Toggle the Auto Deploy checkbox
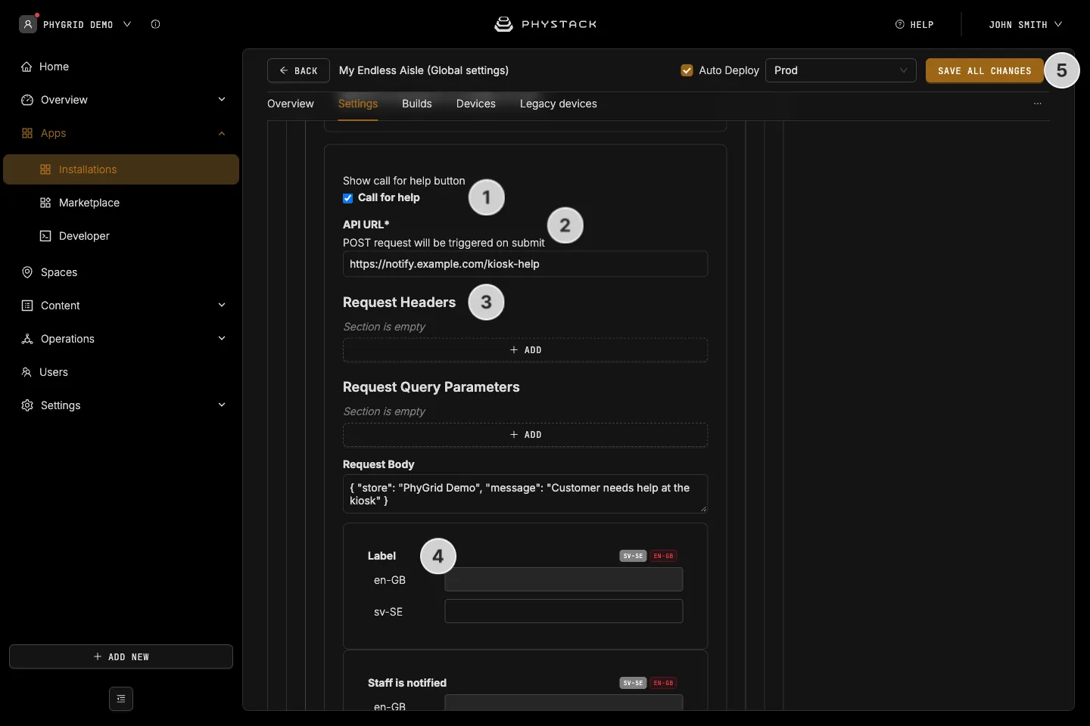1090x726 pixels. coord(687,70)
